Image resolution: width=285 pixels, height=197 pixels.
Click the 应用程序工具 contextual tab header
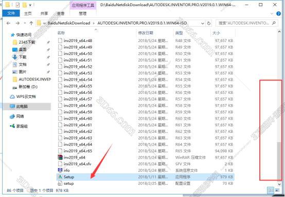click(83, 5)
